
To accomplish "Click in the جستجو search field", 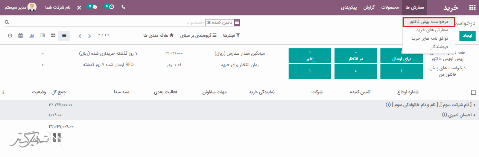I will [x=151, y=22].
